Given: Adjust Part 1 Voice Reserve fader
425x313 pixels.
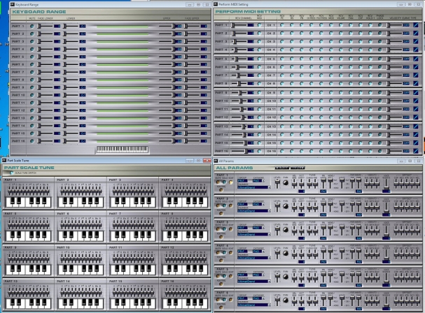Looking at the screenshot, I should point(386,184).
